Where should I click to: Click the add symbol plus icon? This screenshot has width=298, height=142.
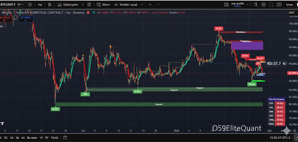(30, 5)
